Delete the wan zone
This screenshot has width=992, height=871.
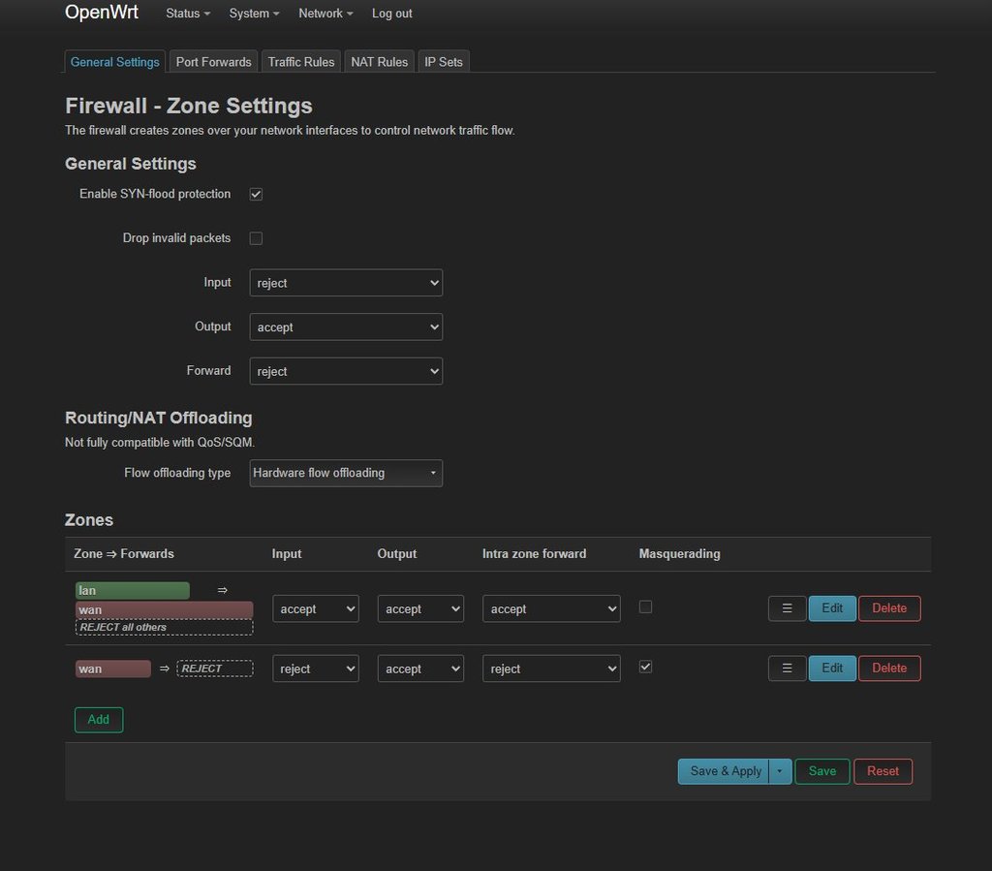(x=888, y=669)
